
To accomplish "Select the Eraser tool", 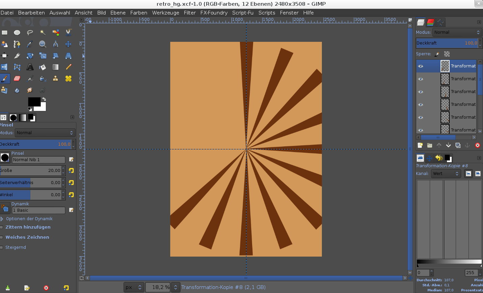I will (x=17, y=79).
